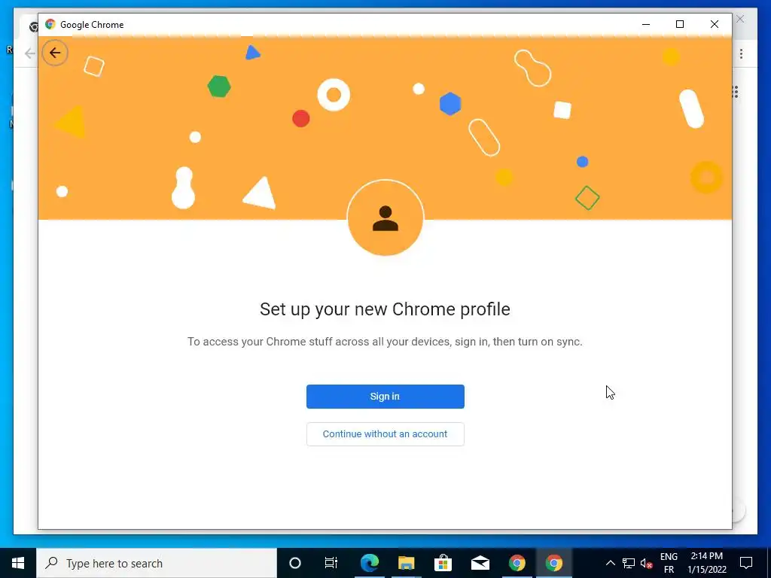Open the Mail app from the taskbar
The height and width of the screenshot is (578, 771).
click(x=480, y=563)
